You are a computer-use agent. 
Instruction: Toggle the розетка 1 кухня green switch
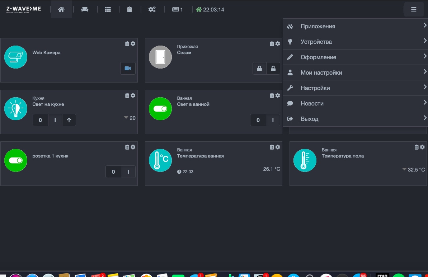(15, 160)
